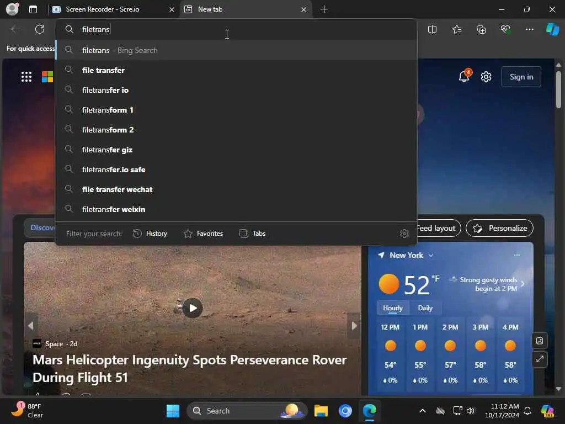This screenshot has width=565, height=424.
Task: Open the Edge profile avatar
Action: (12, 9)
